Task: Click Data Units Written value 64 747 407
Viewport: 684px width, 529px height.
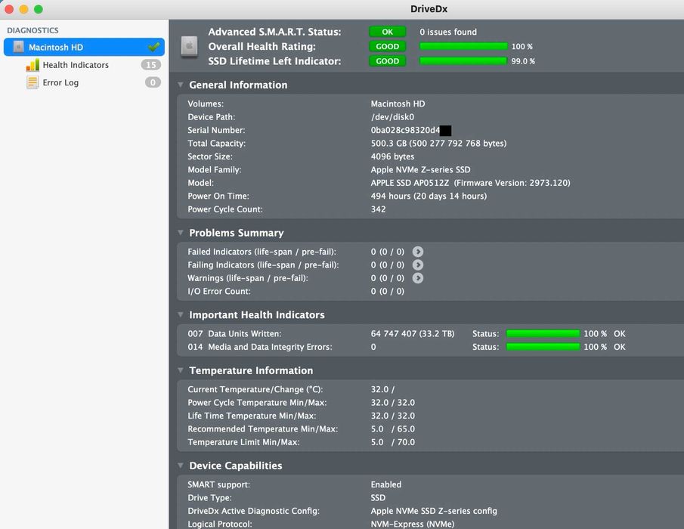Action: (413, 333)
